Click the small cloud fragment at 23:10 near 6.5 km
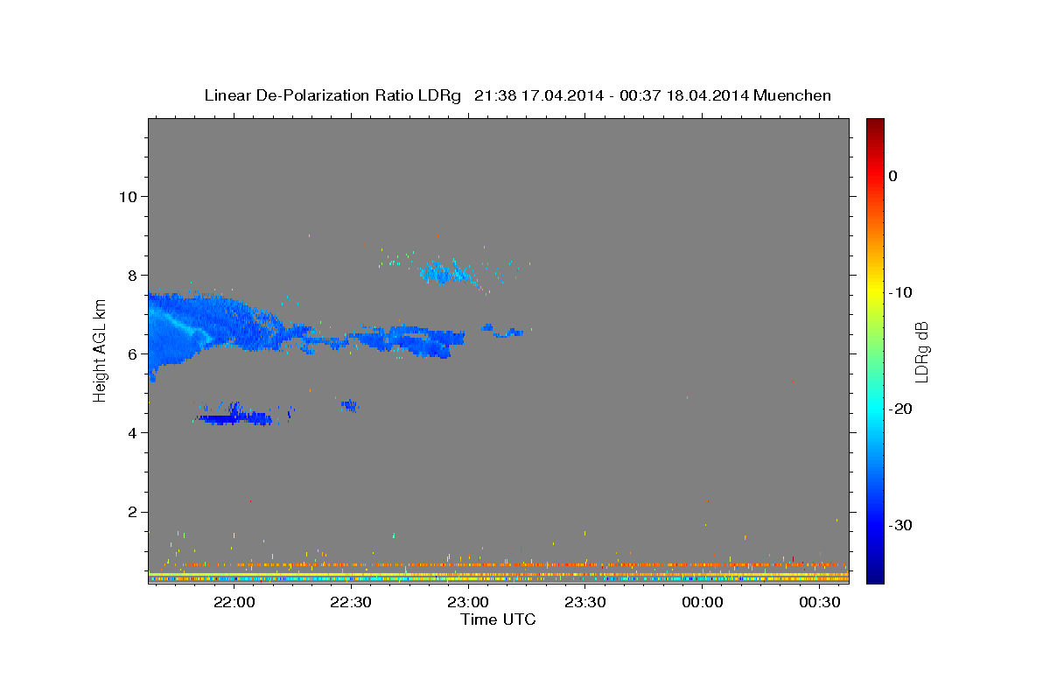This screenshot has width=1050, height=700. (x=503, y=331)
